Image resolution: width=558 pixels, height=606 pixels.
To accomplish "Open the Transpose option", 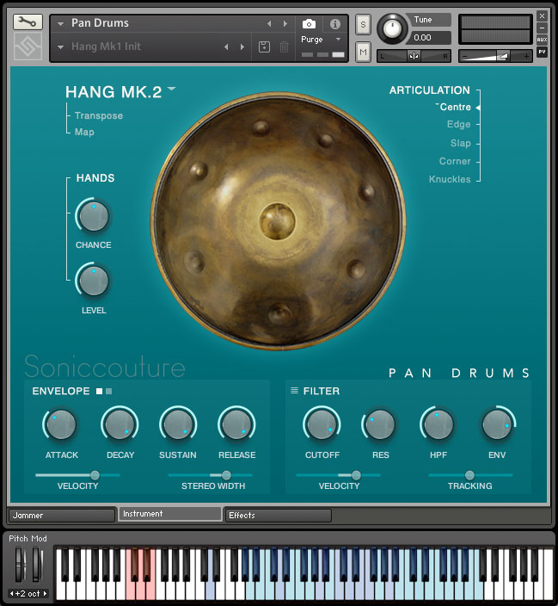I will (x=99, y=115).
